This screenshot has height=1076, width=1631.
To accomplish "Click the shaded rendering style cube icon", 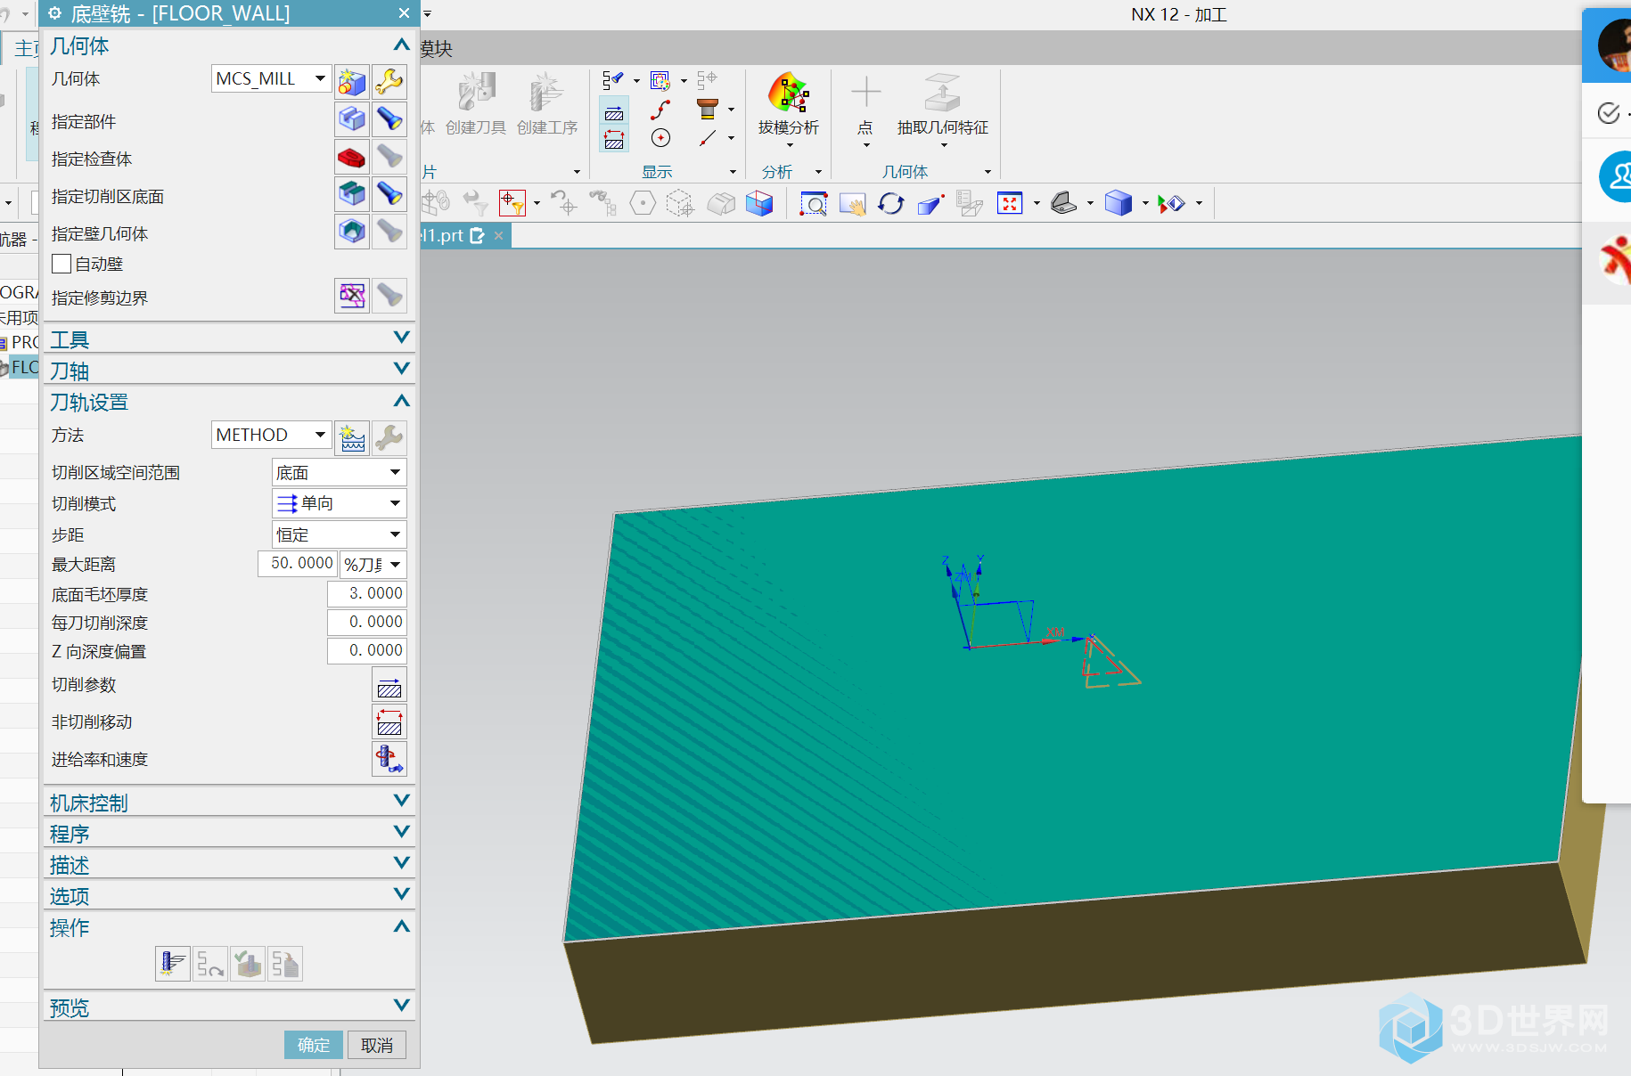I will [1118, 204].
